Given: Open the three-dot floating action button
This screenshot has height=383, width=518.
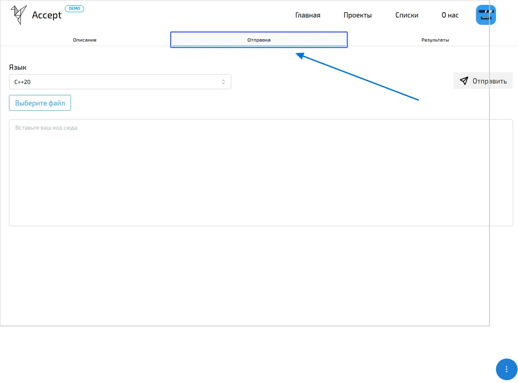Looking at the screenshot, I should (506, 369).
